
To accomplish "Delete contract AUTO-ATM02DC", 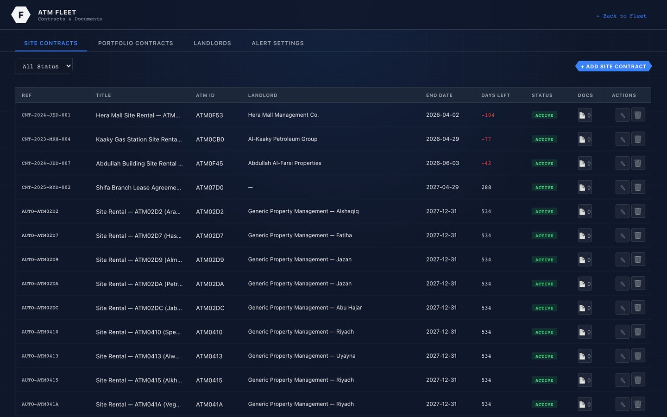I will tap(638, 308).
